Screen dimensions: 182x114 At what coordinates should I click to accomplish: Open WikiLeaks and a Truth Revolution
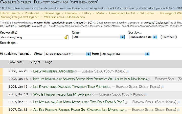coord(64,17)
